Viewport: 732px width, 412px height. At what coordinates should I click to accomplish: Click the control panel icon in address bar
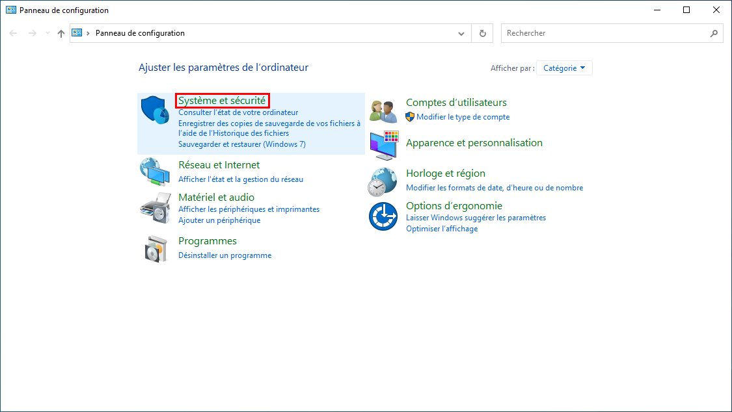[x=77, y=32]
